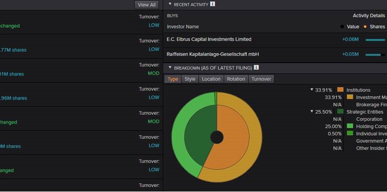Open E.C. Elbrus Capital Investments Limited

209,39
